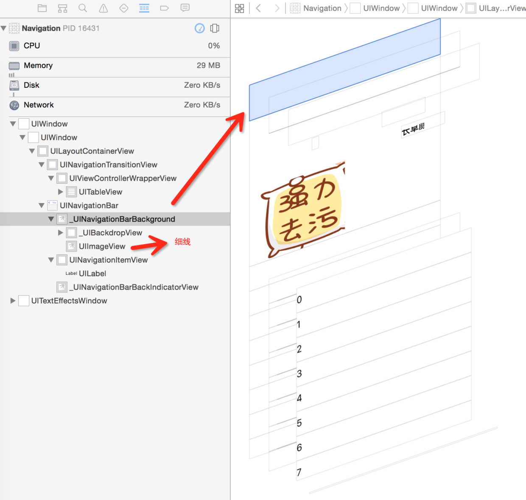This screenshot has width=526, height=500.
Task: Click the debug gauge circle icon
Action: (200, 28)
